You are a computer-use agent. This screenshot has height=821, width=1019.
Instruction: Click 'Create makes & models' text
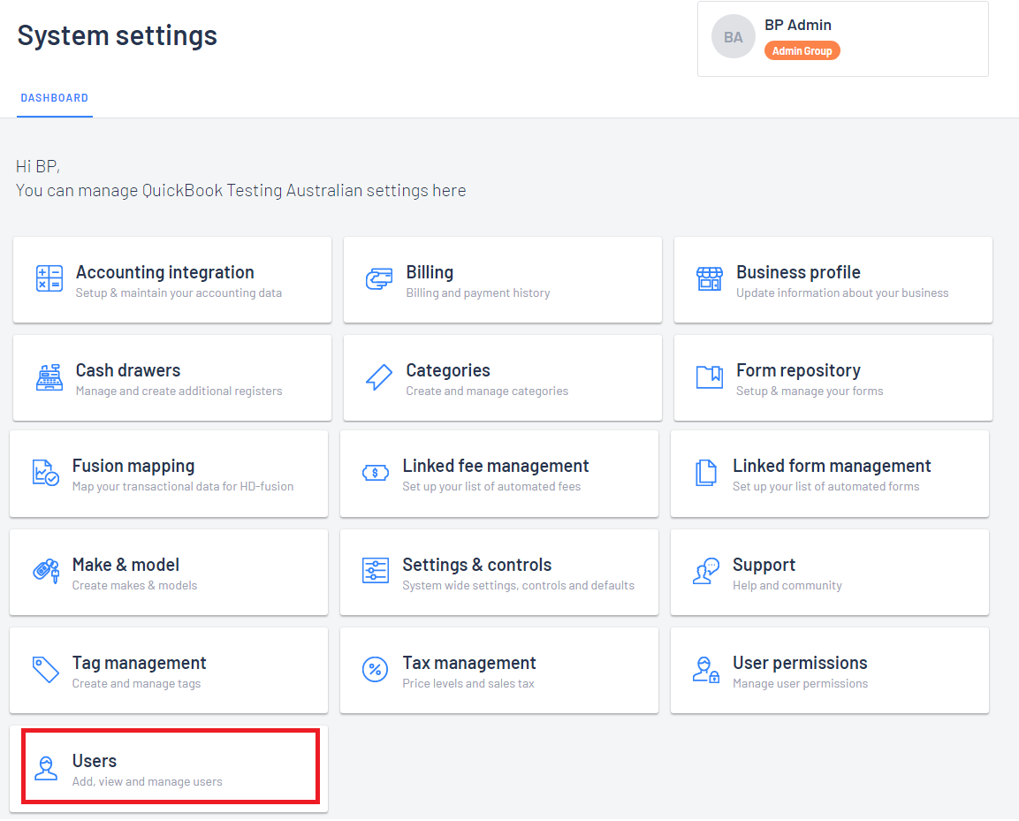[x=134, y=586]
